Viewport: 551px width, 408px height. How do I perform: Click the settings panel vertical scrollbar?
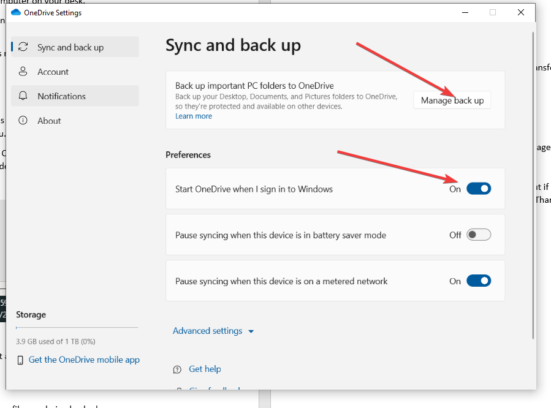[533, 184]
